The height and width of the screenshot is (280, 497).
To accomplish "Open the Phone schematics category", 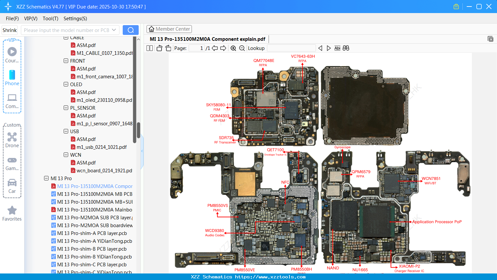I will coord(12,78).
